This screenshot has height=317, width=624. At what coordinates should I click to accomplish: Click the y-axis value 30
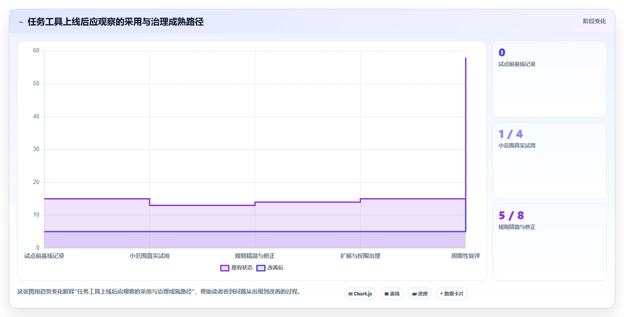click(36, 149)
